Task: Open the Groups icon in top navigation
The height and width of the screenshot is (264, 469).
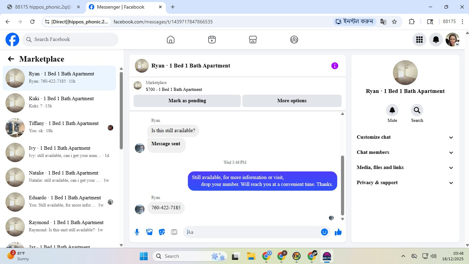Action: [294, 40]
